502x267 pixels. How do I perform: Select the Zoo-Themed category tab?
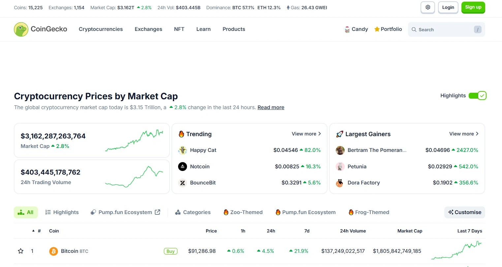point(243,212)
